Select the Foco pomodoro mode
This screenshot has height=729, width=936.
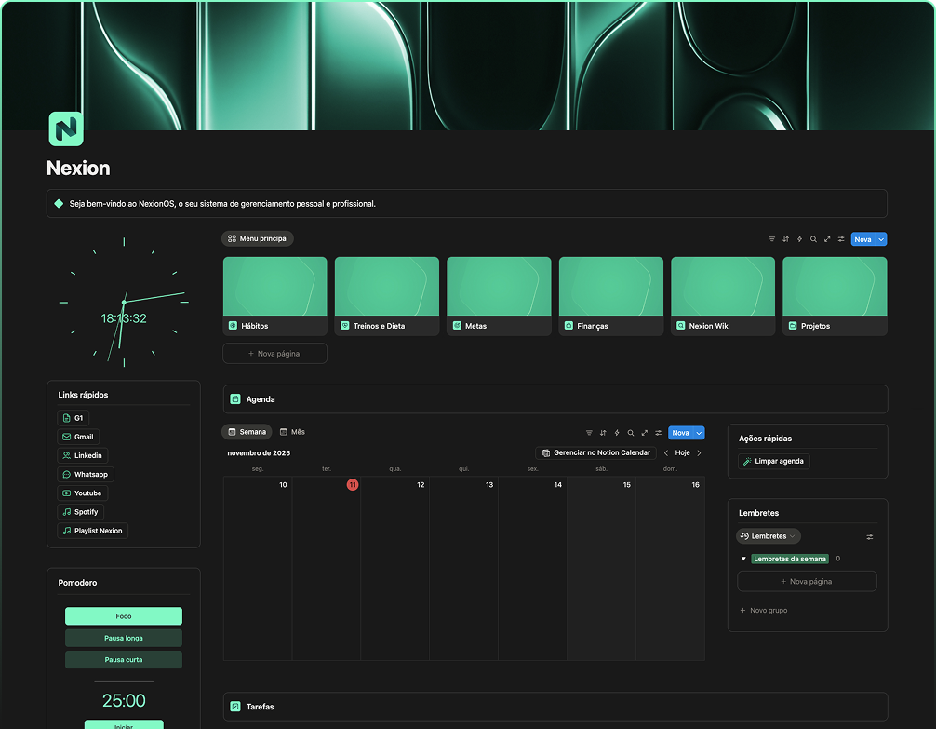tap(124, 616)
